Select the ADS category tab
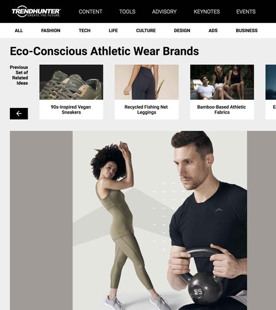Screen dimensions: 276x310 click(213, 30)
